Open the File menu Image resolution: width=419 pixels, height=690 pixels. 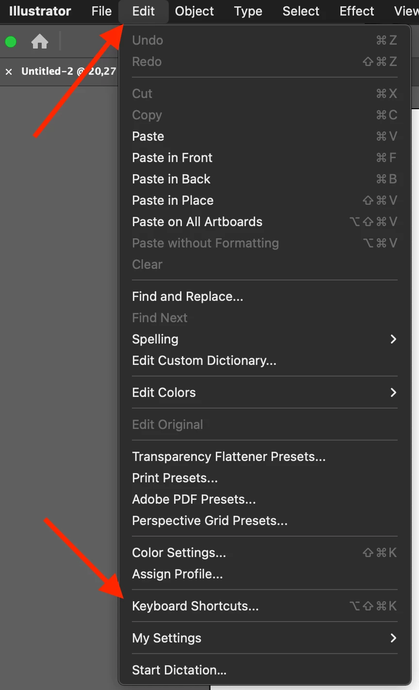pyautogui.click(x=101, y=11)
